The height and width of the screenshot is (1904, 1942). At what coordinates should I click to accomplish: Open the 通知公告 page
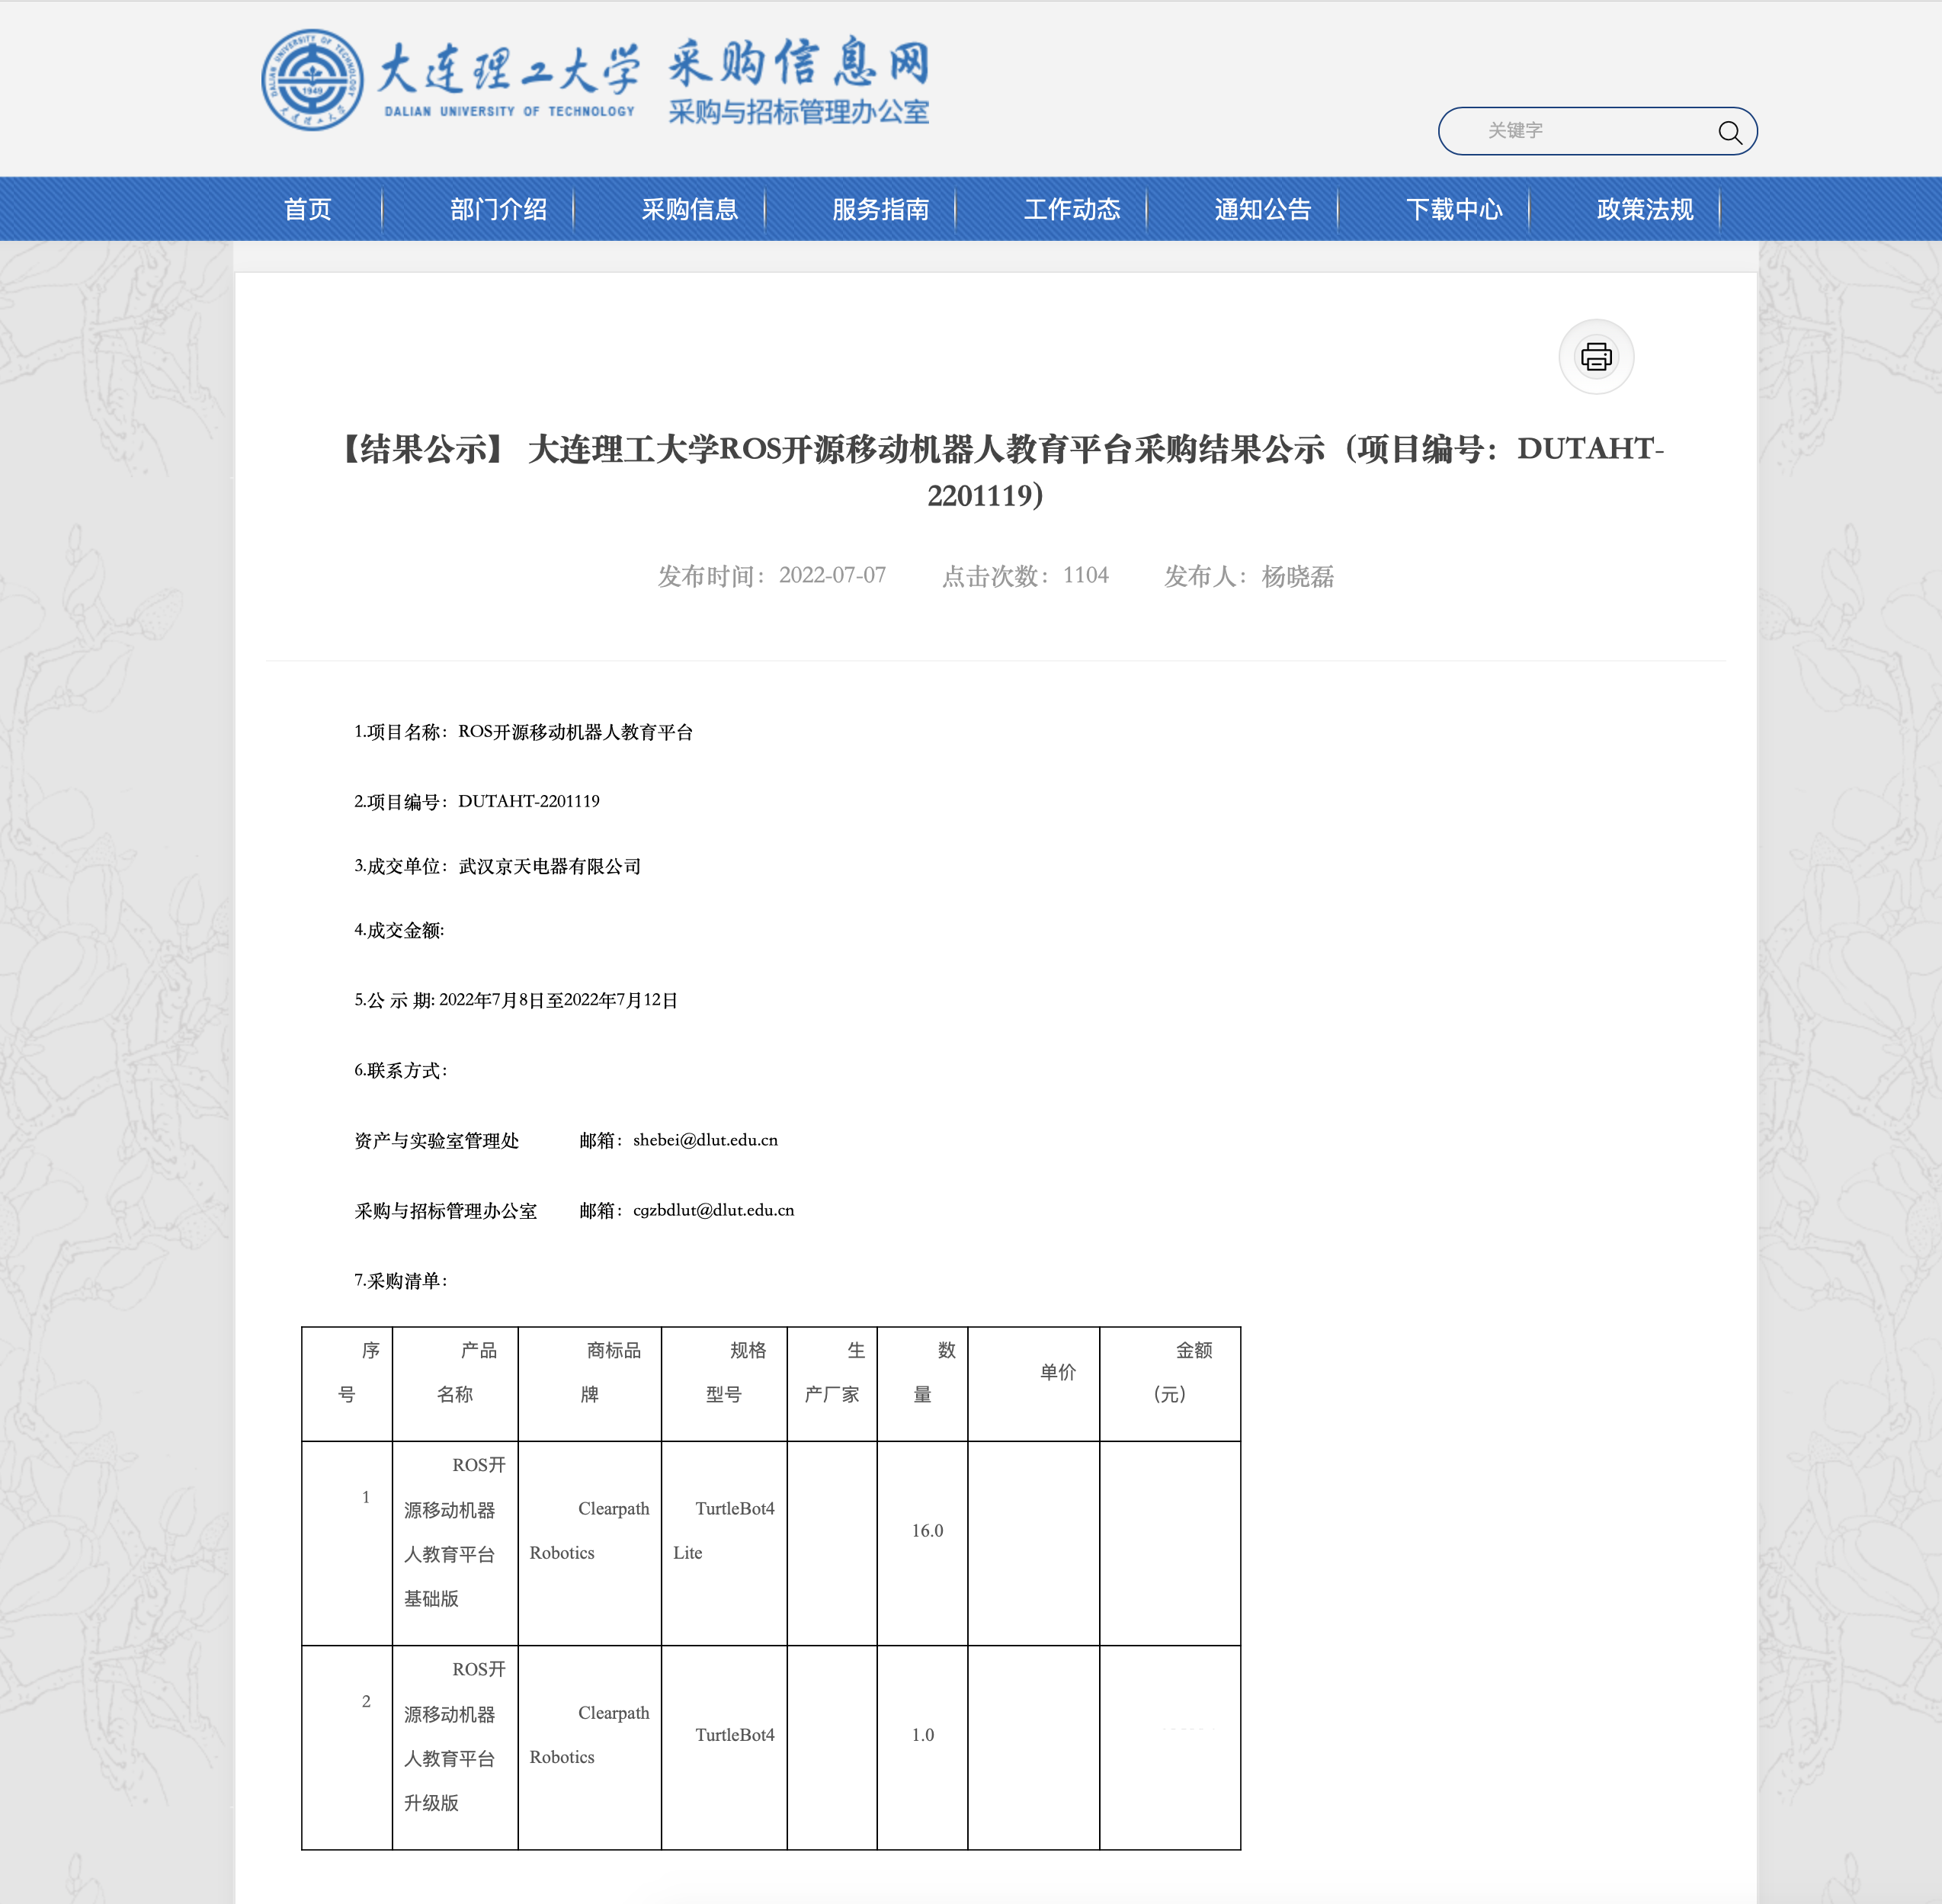1262,209
